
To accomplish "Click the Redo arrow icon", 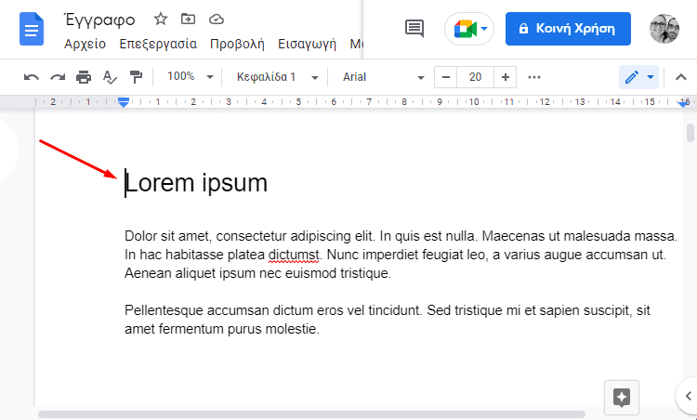I will click(58, 77).
